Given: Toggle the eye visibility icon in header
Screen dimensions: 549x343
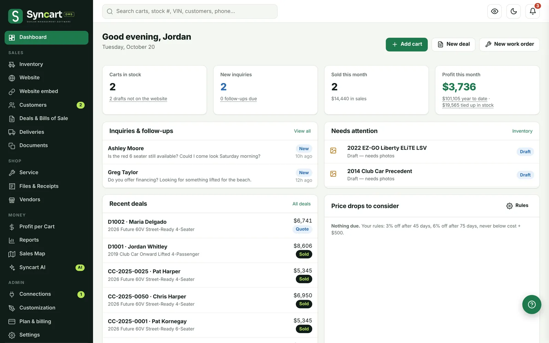Looking at the screenshot, I should click(494, 11).
